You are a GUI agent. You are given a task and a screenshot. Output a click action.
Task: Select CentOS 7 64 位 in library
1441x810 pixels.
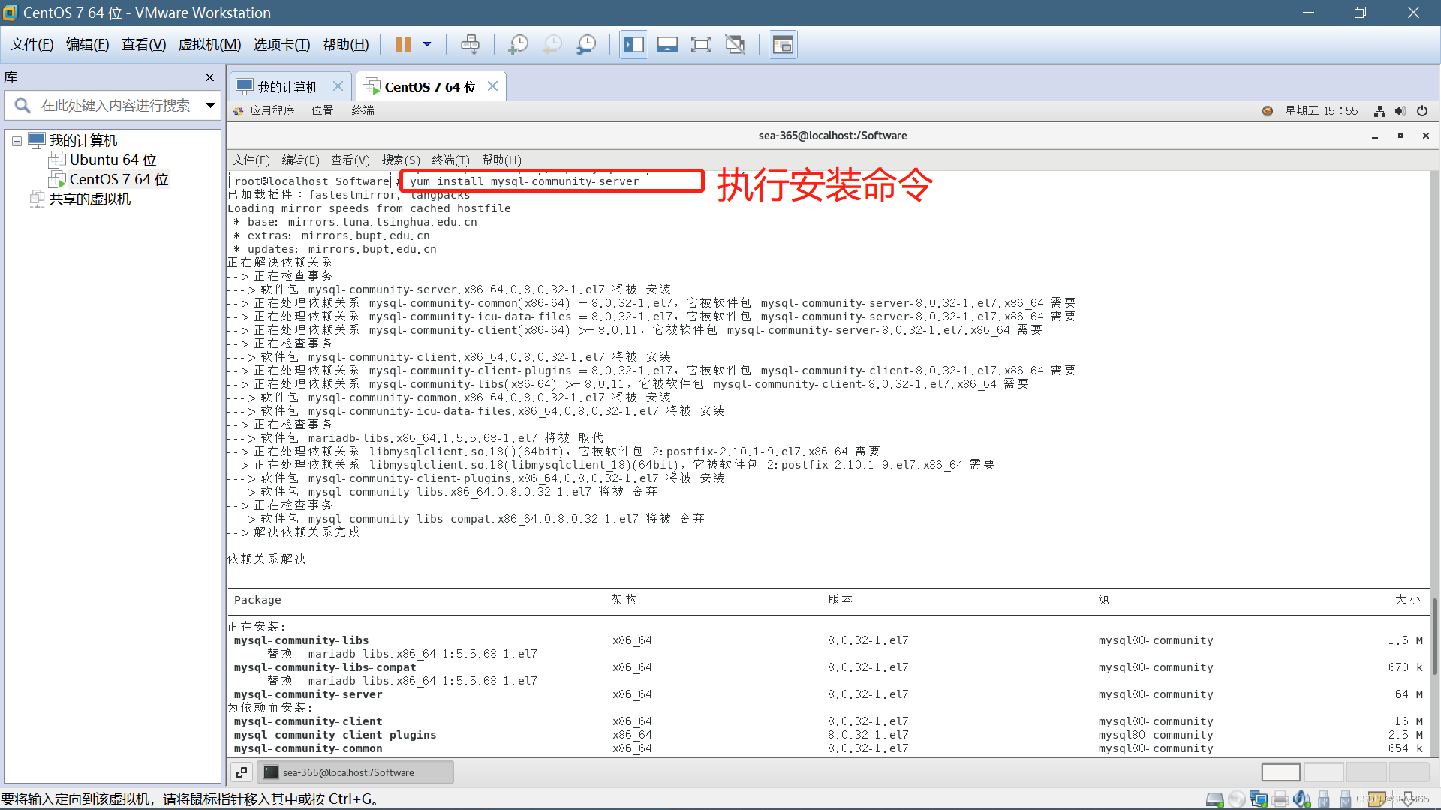pyautogui.click(x=119, y=180)
